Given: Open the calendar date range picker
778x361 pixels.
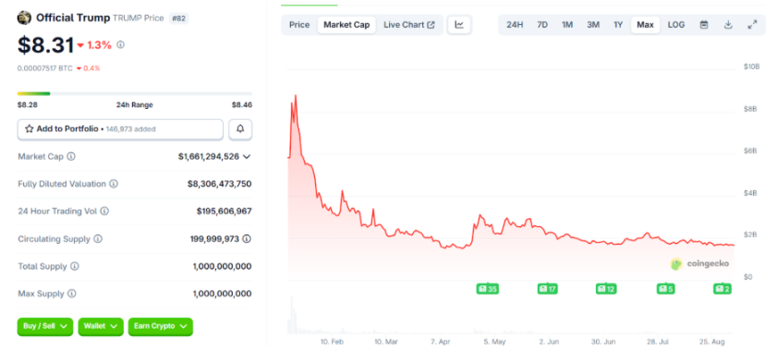Looking at the screenshot, I should coord(703,25).
